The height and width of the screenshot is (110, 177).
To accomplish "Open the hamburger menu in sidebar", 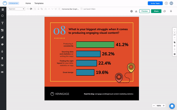I will click(3, 10).
